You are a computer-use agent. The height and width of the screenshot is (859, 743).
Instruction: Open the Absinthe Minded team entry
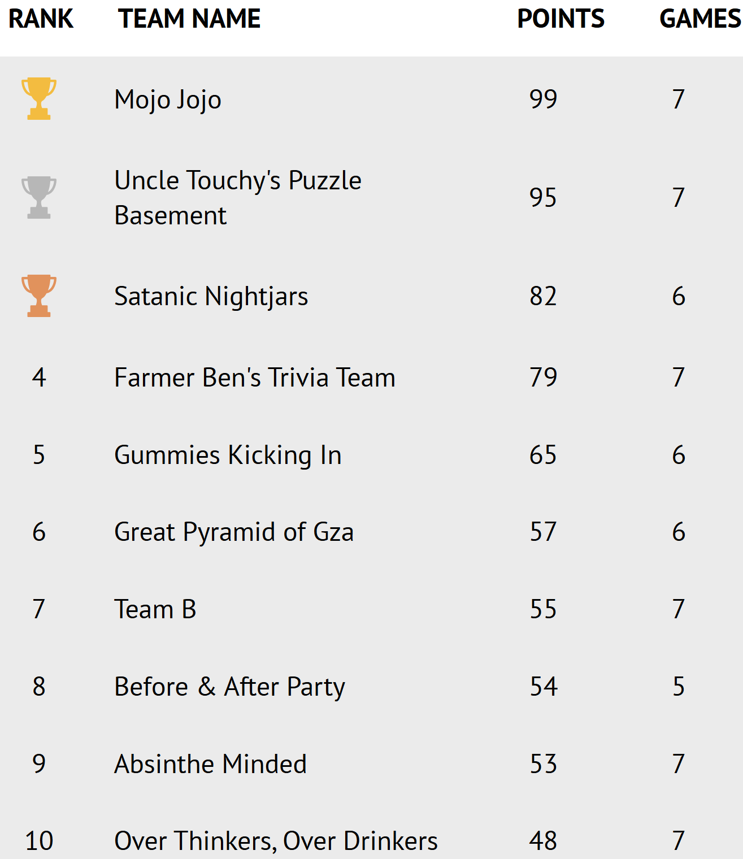(210, 764)
